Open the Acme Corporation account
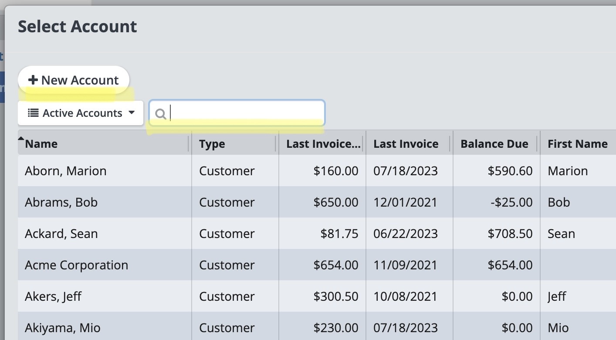This screenshot has width=616, height=340. click(x=76, y=265)
